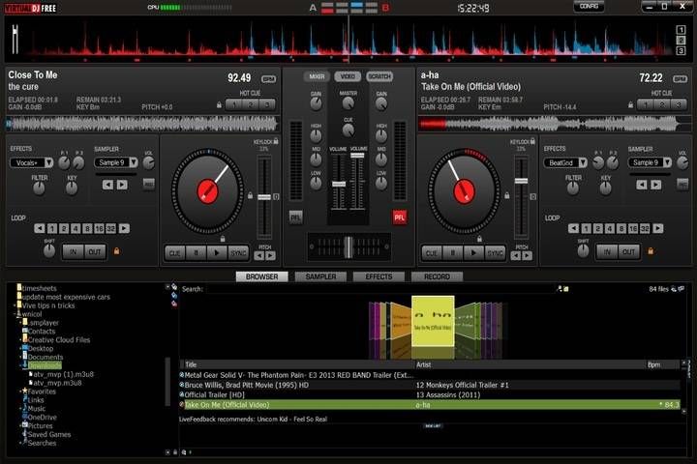This screenshot has width=697, height=464.
Task: Click right deck loop OUT button
Action: 628,252
